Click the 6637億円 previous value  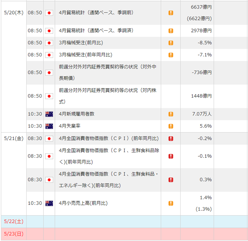(x=201, y=7)
